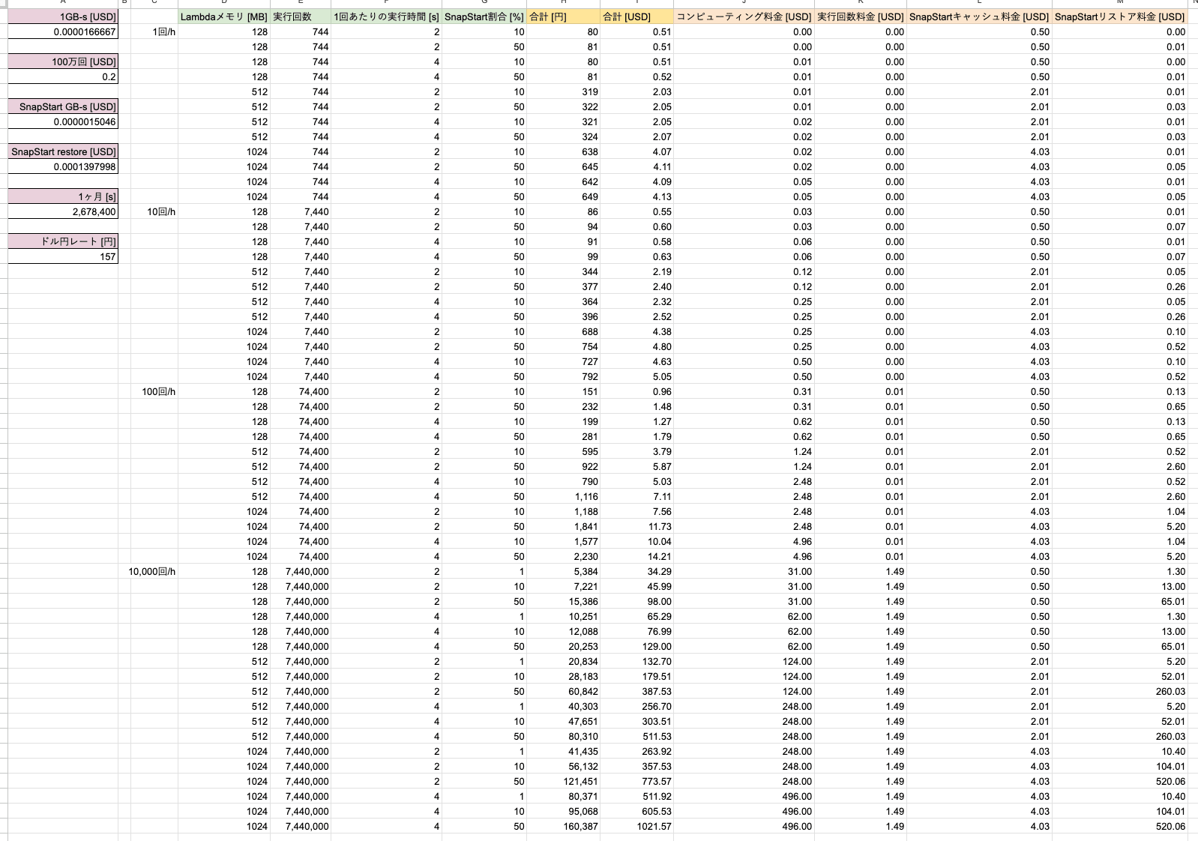The image size is (1198, 841).
Task: Click the "SnapStart割合 [%]" header cell
Action: coord(484,16)
